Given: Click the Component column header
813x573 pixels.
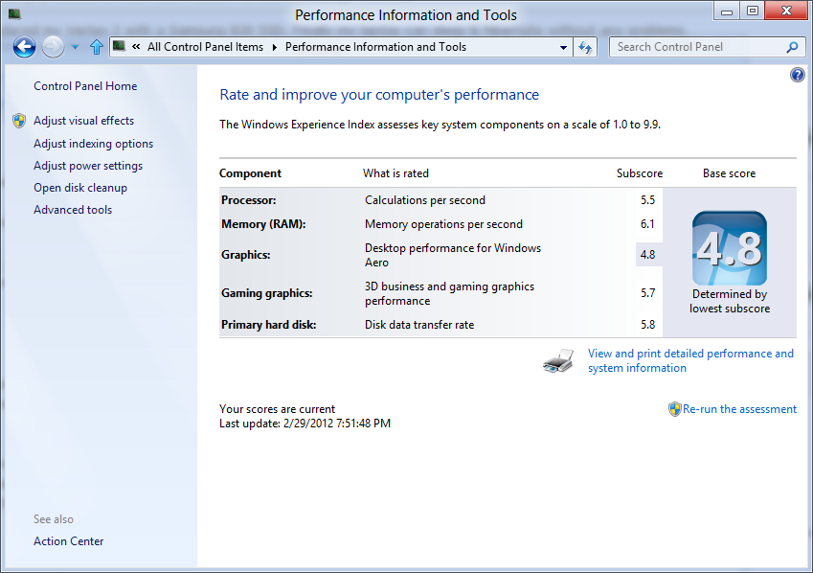Looking at the screenshot, I should click(x=251, y=173).
